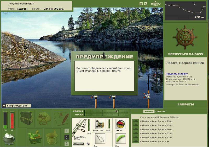Select rod slot 2
The height and width of the screenshot is (147, 209).
pyautogui.click(x=67, y=137)
